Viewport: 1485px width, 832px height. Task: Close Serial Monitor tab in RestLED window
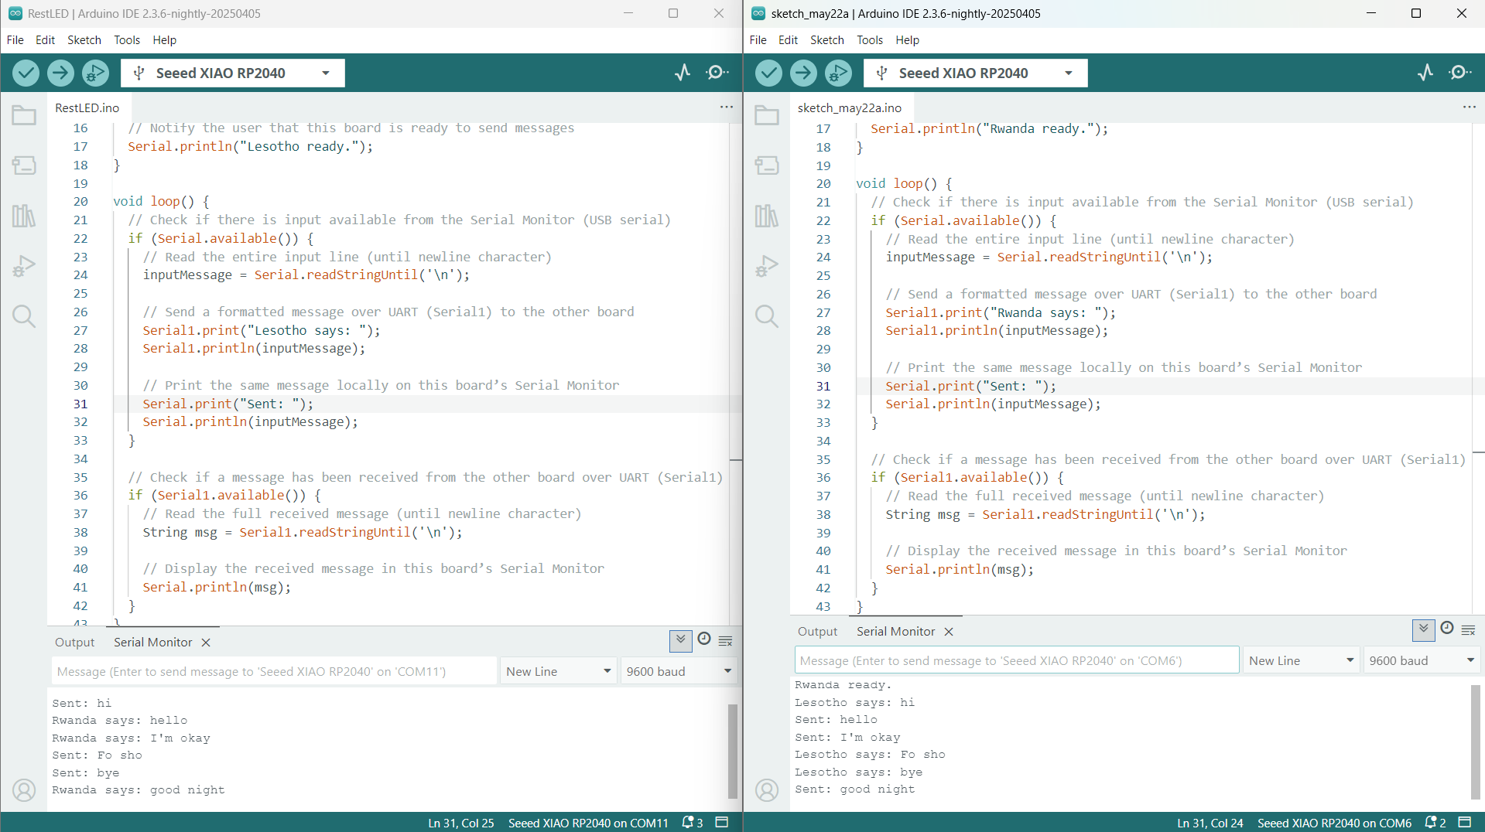206,643
